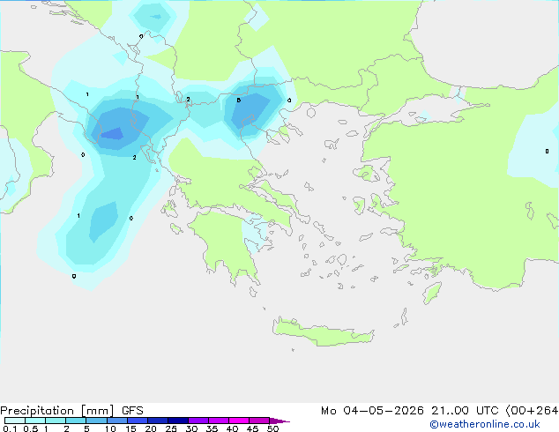The width and height of the screenshot is (559, 432).
Task: Click the legend label 25
Action: (x=171, y=428)
